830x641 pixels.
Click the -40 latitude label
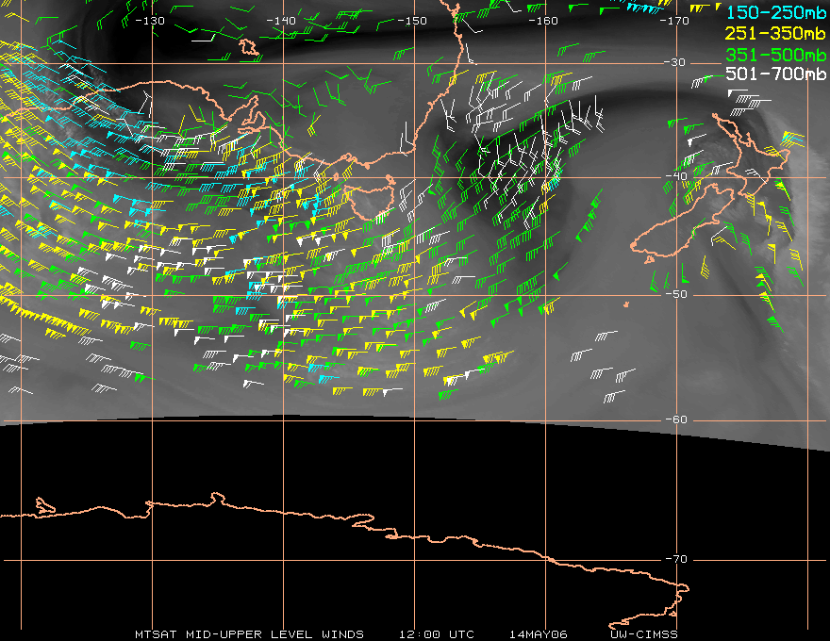(676, 176)
